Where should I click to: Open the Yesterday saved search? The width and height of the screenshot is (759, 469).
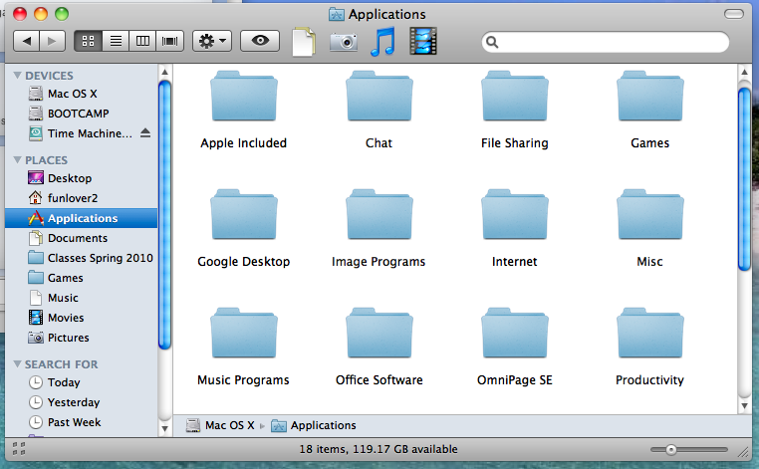pyautogui.click(x=82, y=402)
